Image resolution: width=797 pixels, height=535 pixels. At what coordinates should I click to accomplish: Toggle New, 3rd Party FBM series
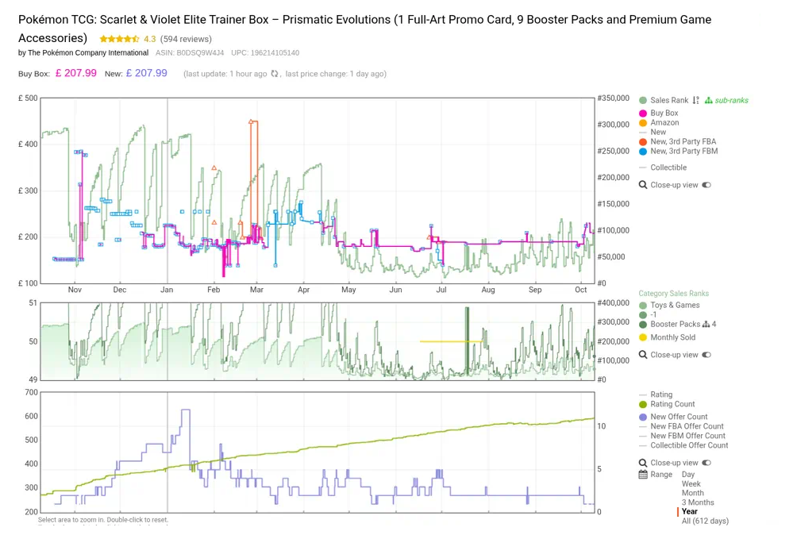(679, 151)
